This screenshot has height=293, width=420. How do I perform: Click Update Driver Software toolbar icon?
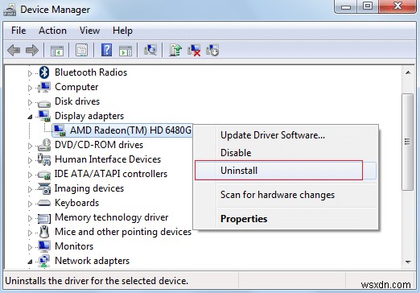(175, 50)
